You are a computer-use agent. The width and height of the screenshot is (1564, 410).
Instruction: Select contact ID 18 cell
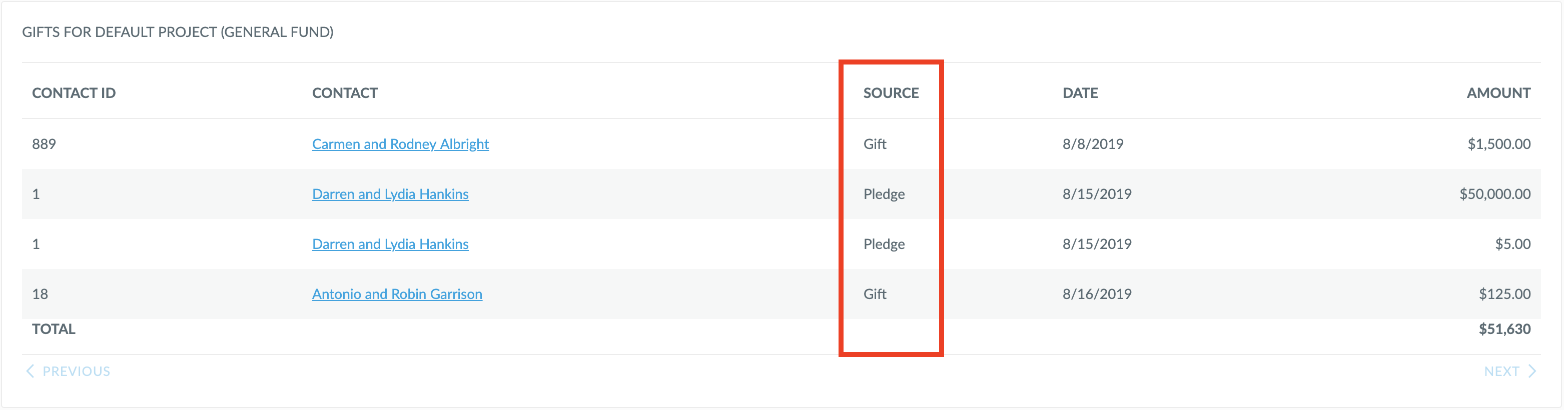click(x=40, y=294)
